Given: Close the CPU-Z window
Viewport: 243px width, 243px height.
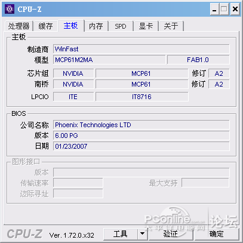Looking at the screenshot, I should [235, 9].
